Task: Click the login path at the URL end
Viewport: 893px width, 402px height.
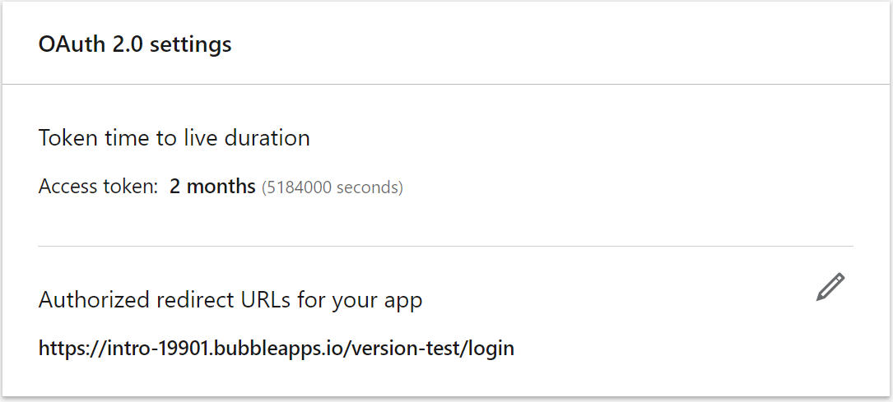Action: 491,348
